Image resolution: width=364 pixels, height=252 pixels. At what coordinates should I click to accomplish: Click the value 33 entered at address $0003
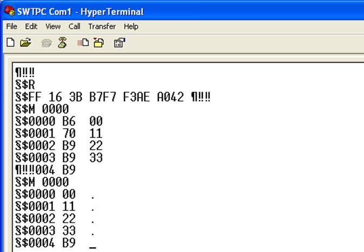pyautogui.click(x=96, y=158)
